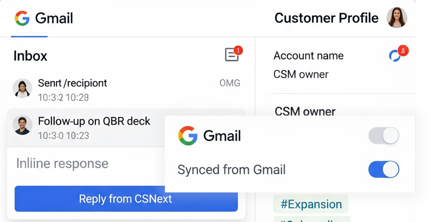This screenshot has width=432, height=222.
Task: Click the OMG label on first email
Action: 230,83
